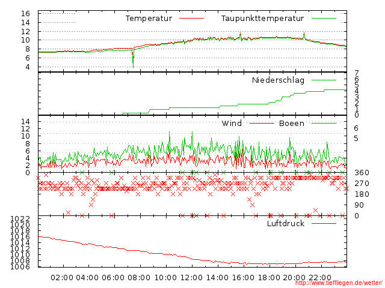Image resolution: width=385 pixels, height=288 pixels.
Task: Click the 270 wind direction axis value
Action: click(x=362, y=184)
